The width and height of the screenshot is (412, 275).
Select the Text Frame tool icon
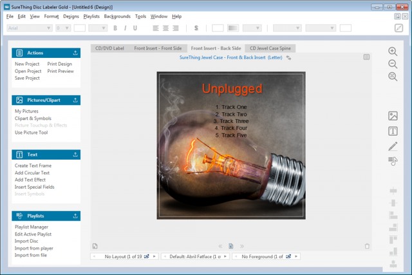click(x=393, y=131)
